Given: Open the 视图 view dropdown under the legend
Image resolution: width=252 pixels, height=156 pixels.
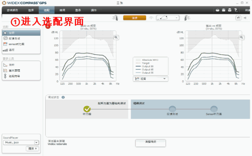Looking at the screenshot, I should 150,79.
